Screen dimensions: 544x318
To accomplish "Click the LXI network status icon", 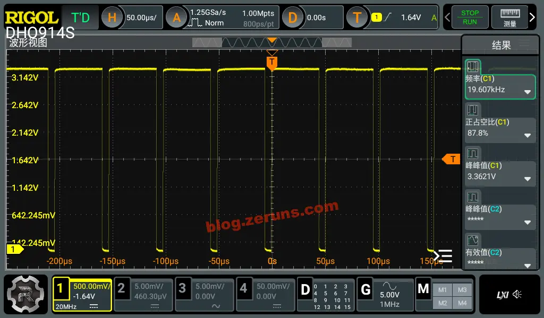I will coord(503,295).
